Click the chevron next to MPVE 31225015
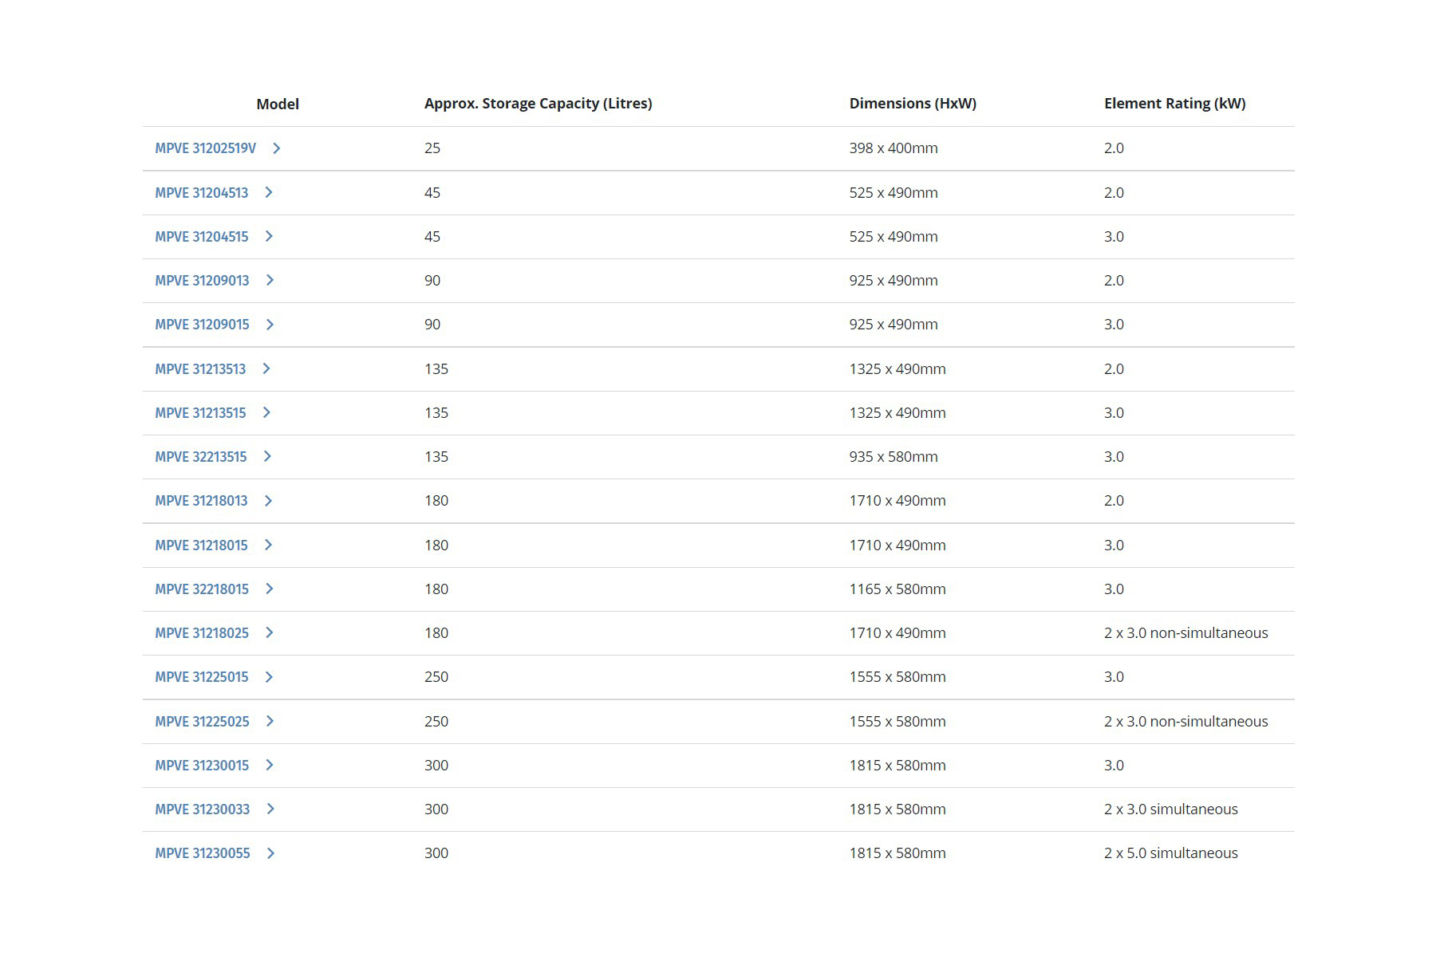Viewport: 1436px width, 957px height. 269,677
